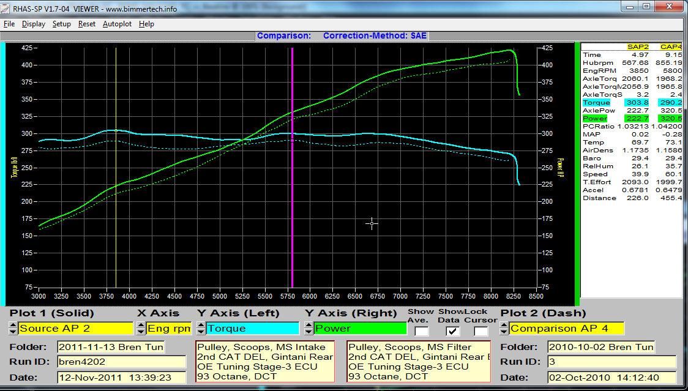Click notes box mentioning MS Filter

[x=419, y=362]
